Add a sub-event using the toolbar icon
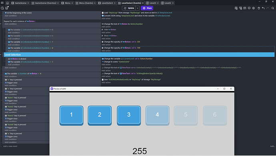276x156 pixels. (240, 8)
